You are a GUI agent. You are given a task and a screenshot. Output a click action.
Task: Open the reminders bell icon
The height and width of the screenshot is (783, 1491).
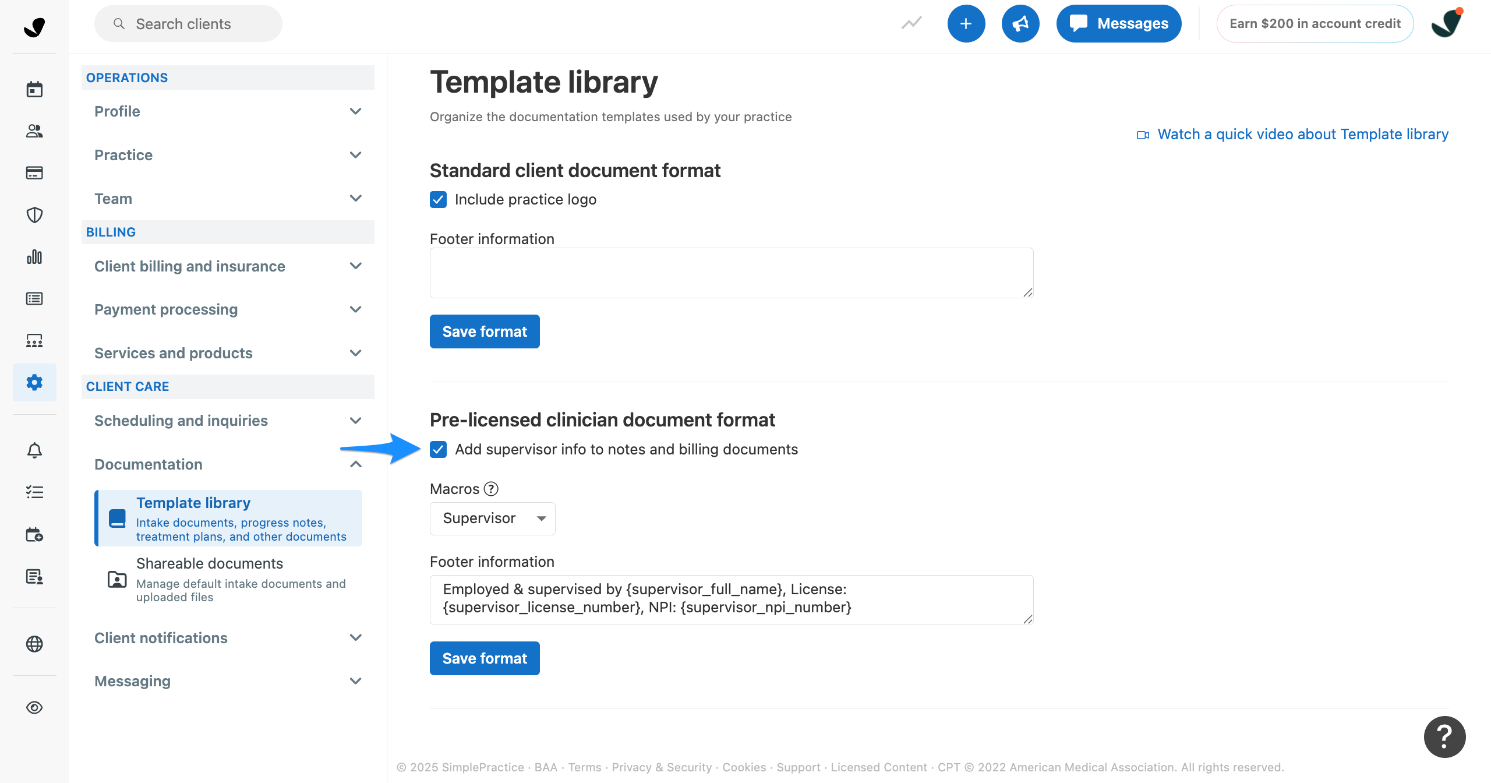(x=34, y=450)
